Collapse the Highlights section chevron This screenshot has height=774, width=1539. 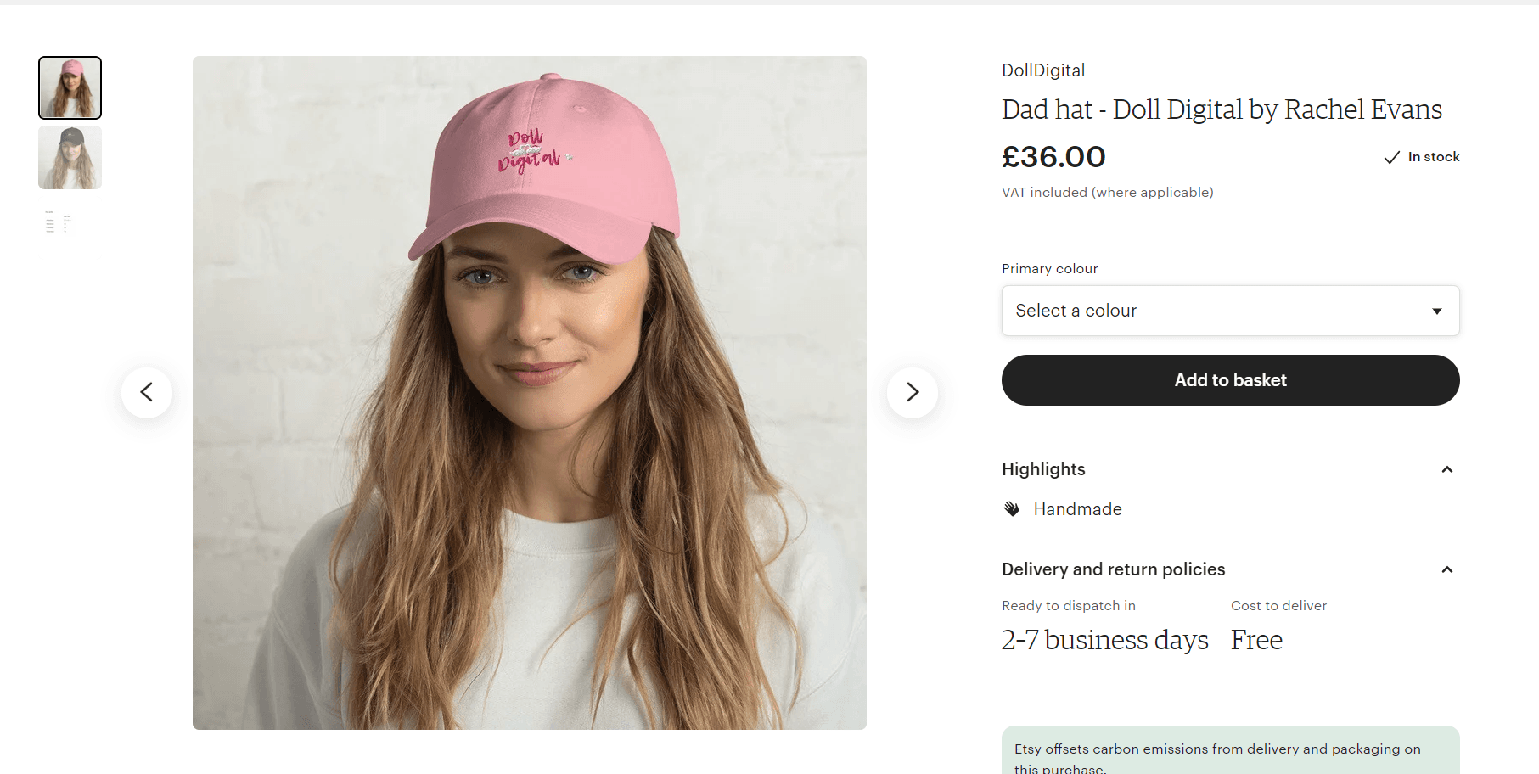pos(1447,469)
